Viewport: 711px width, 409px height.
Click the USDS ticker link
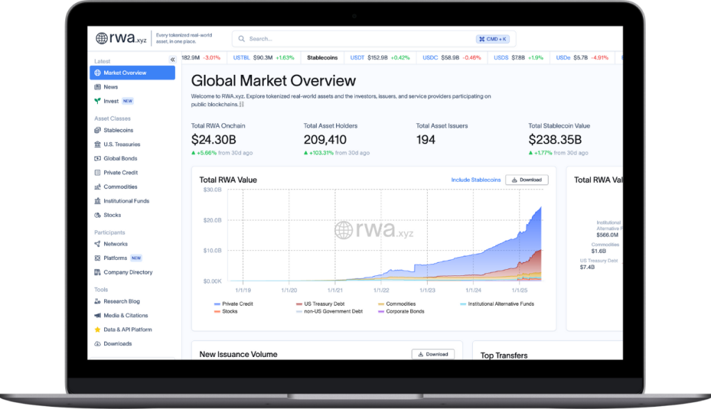click(501, 58)
